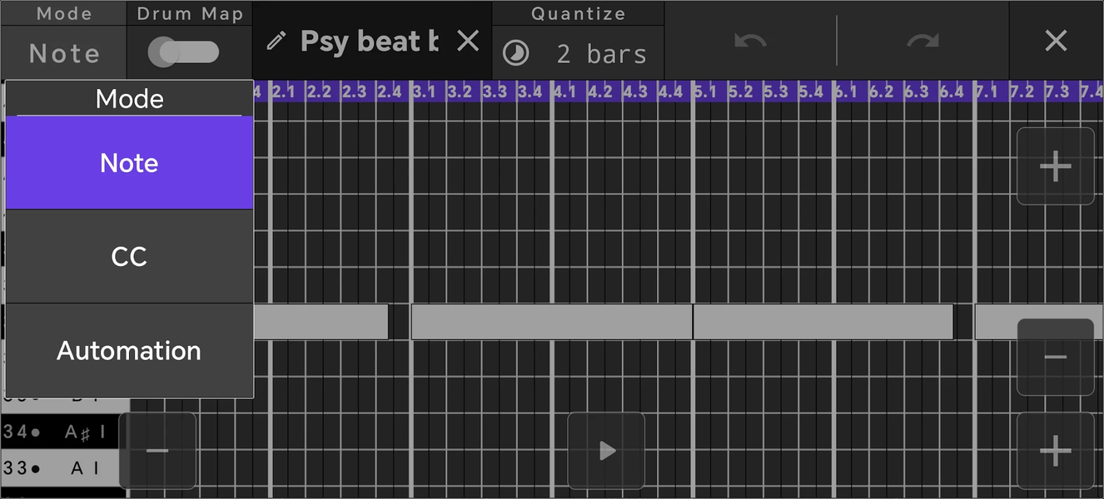Undo the last edit
This screenshot has height=499, width=1104.
click(749, 40)
